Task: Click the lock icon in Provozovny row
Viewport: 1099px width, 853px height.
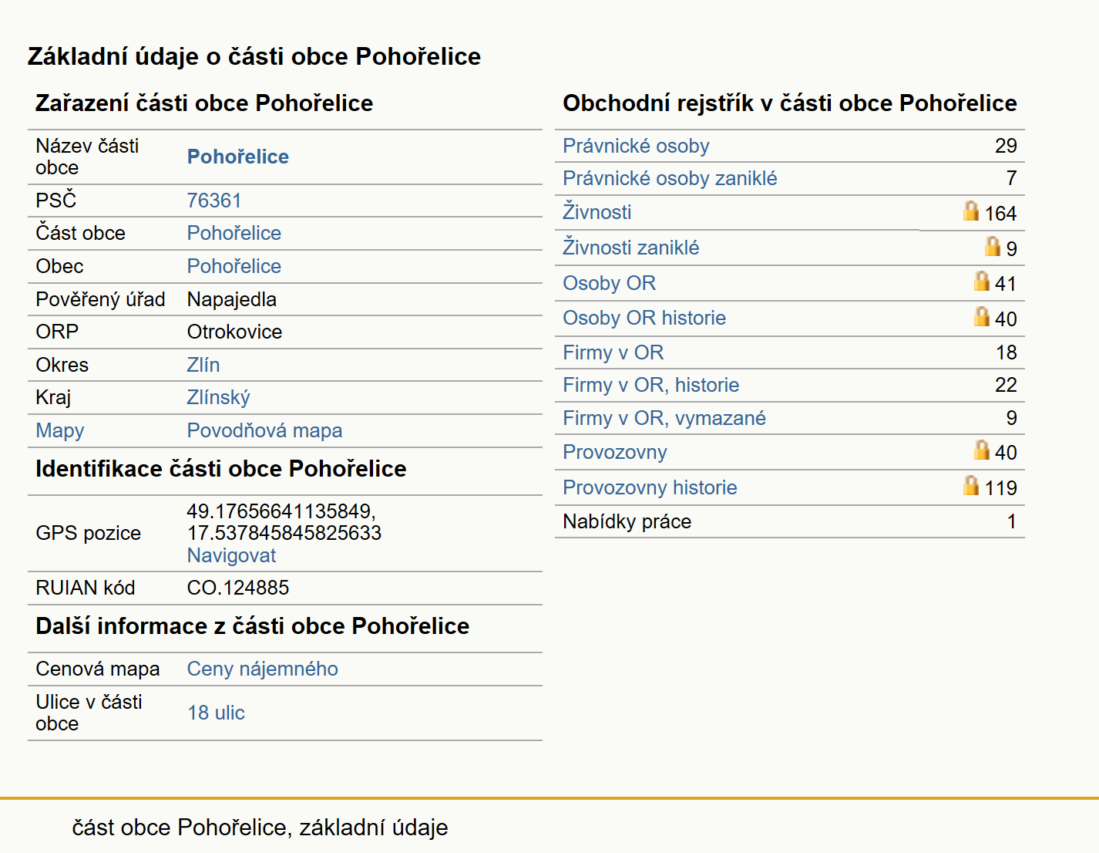Action: [982, 450]
